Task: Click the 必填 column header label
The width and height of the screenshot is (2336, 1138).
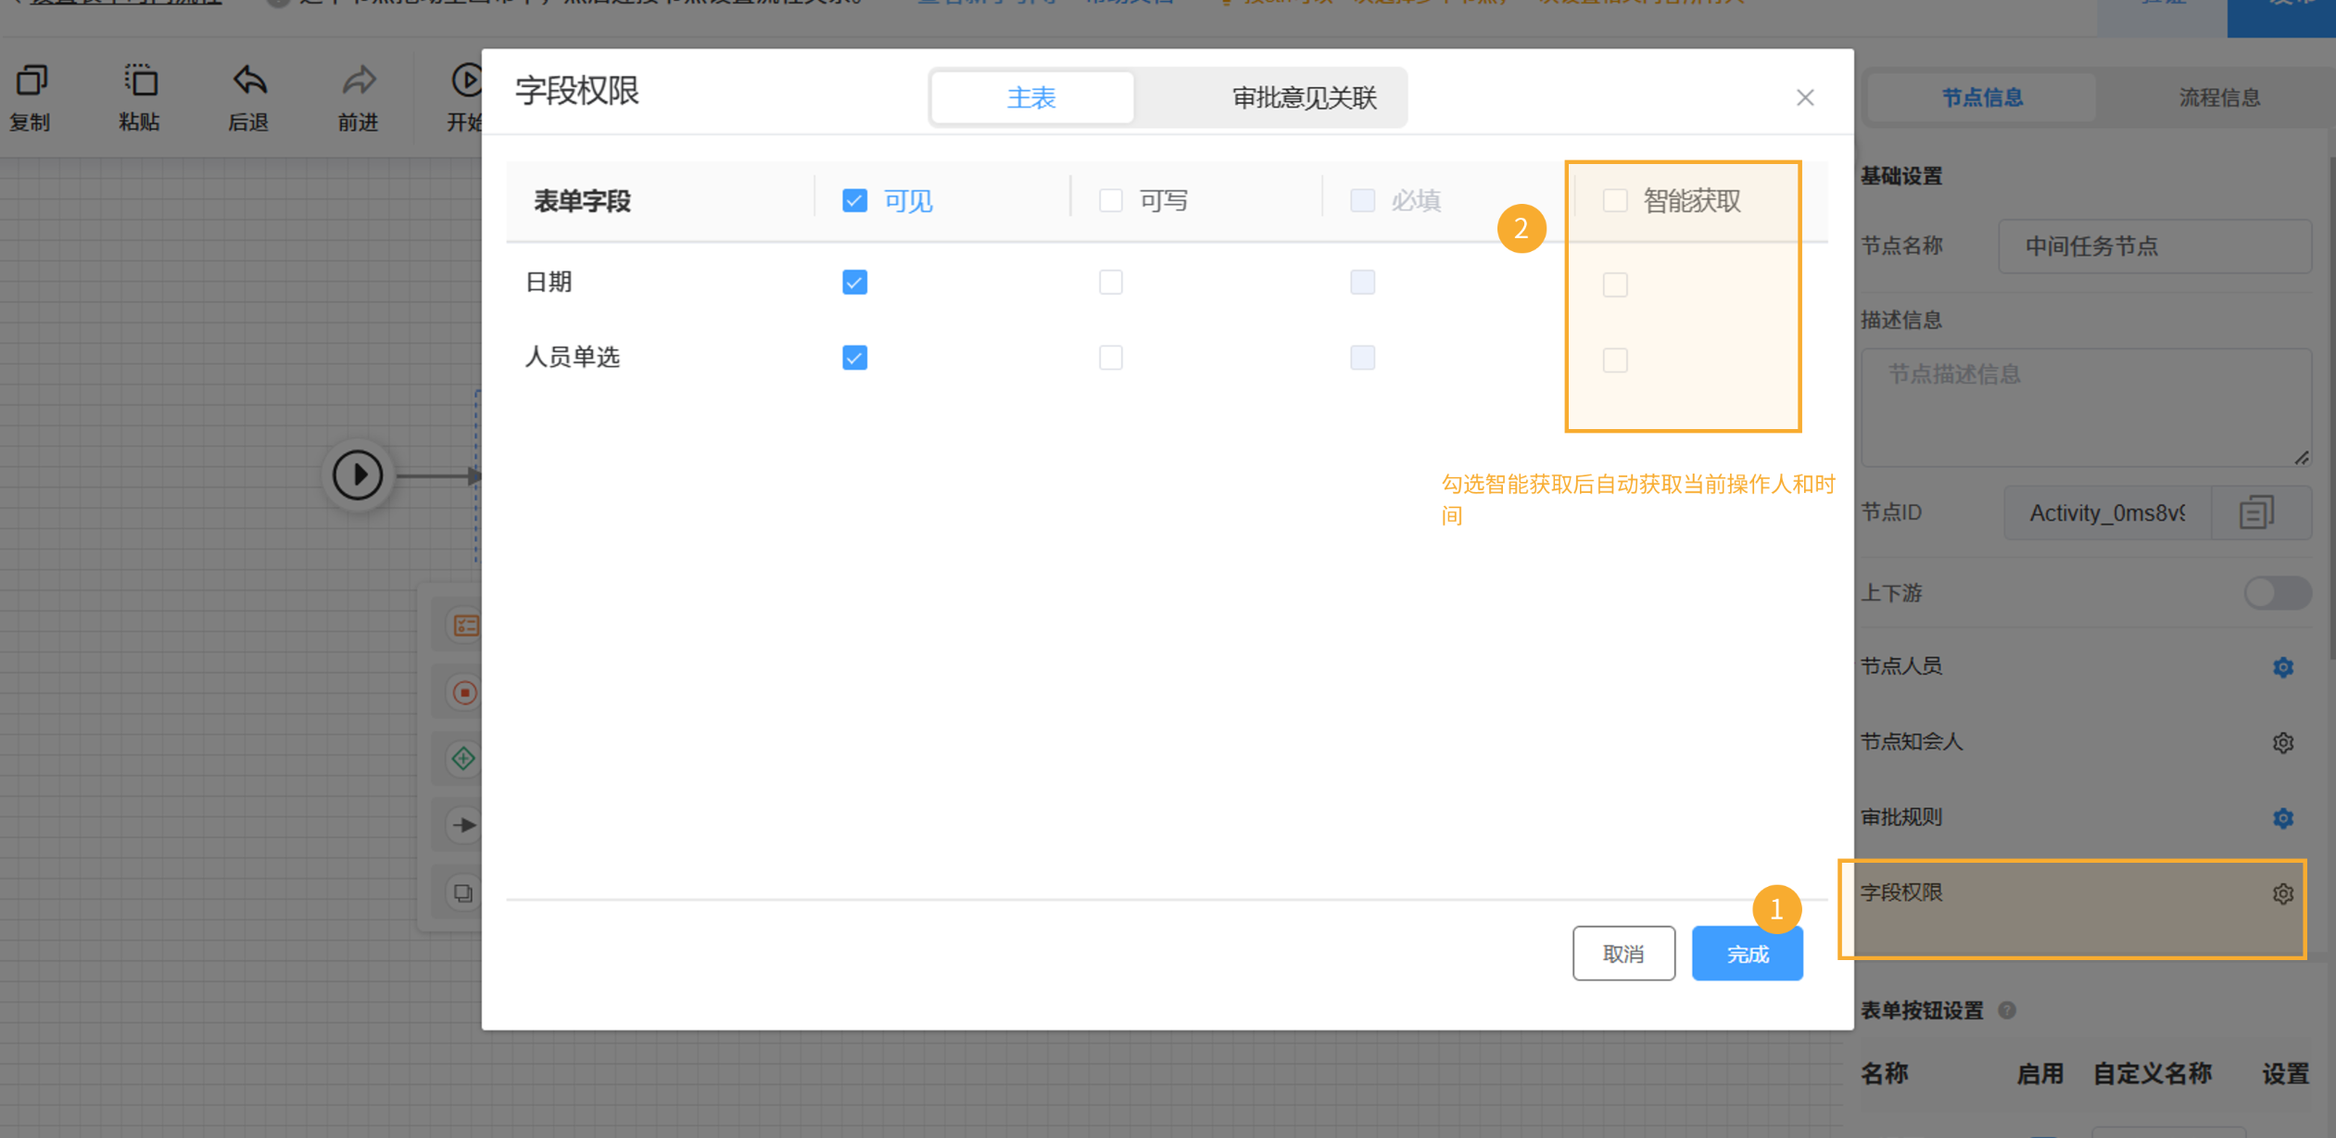Action: click(x=1415, y=201)
